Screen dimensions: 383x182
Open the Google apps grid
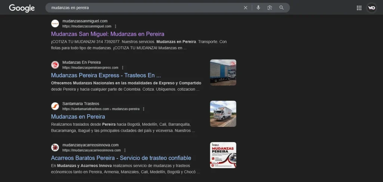pyautogui.click(x=359, y=8)
